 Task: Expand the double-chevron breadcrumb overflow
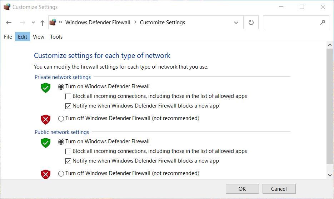(60, 22)
